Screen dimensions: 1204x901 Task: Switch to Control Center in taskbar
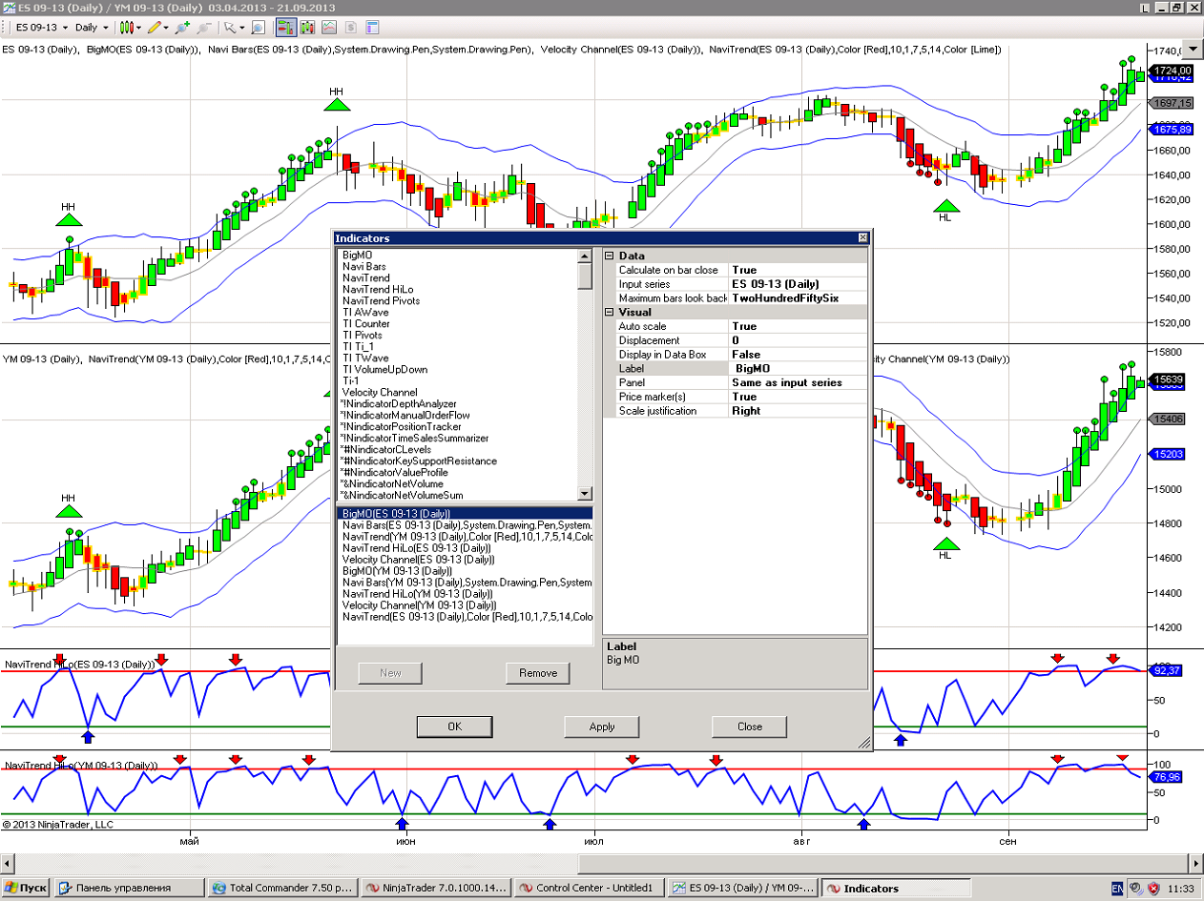pyautogui.click(x=587, y=888)
